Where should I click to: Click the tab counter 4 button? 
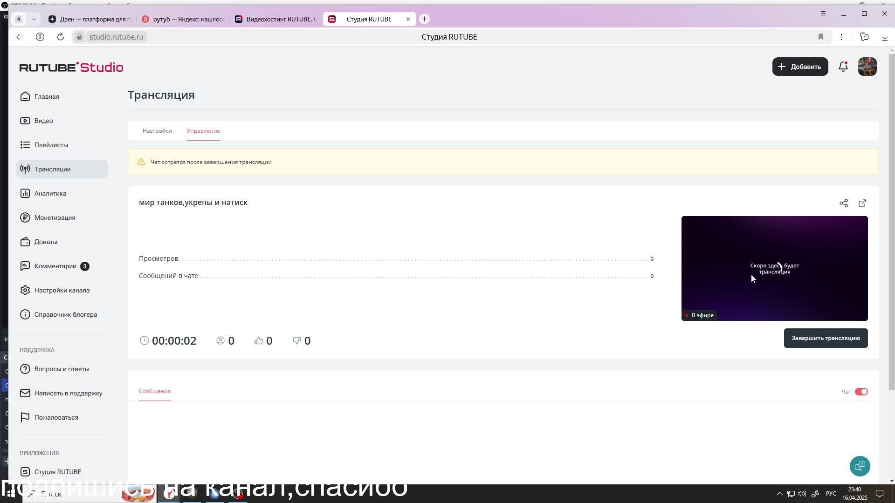(19, 19)
